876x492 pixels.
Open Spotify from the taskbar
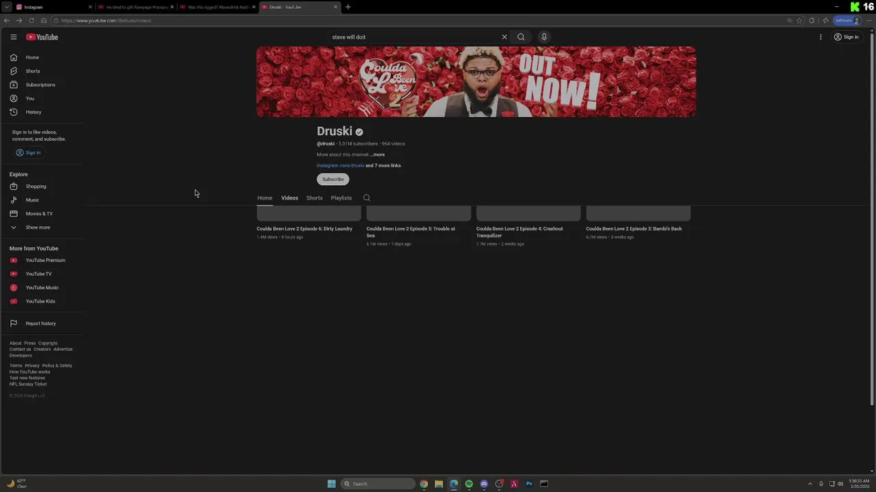click(x=469, y=484)
